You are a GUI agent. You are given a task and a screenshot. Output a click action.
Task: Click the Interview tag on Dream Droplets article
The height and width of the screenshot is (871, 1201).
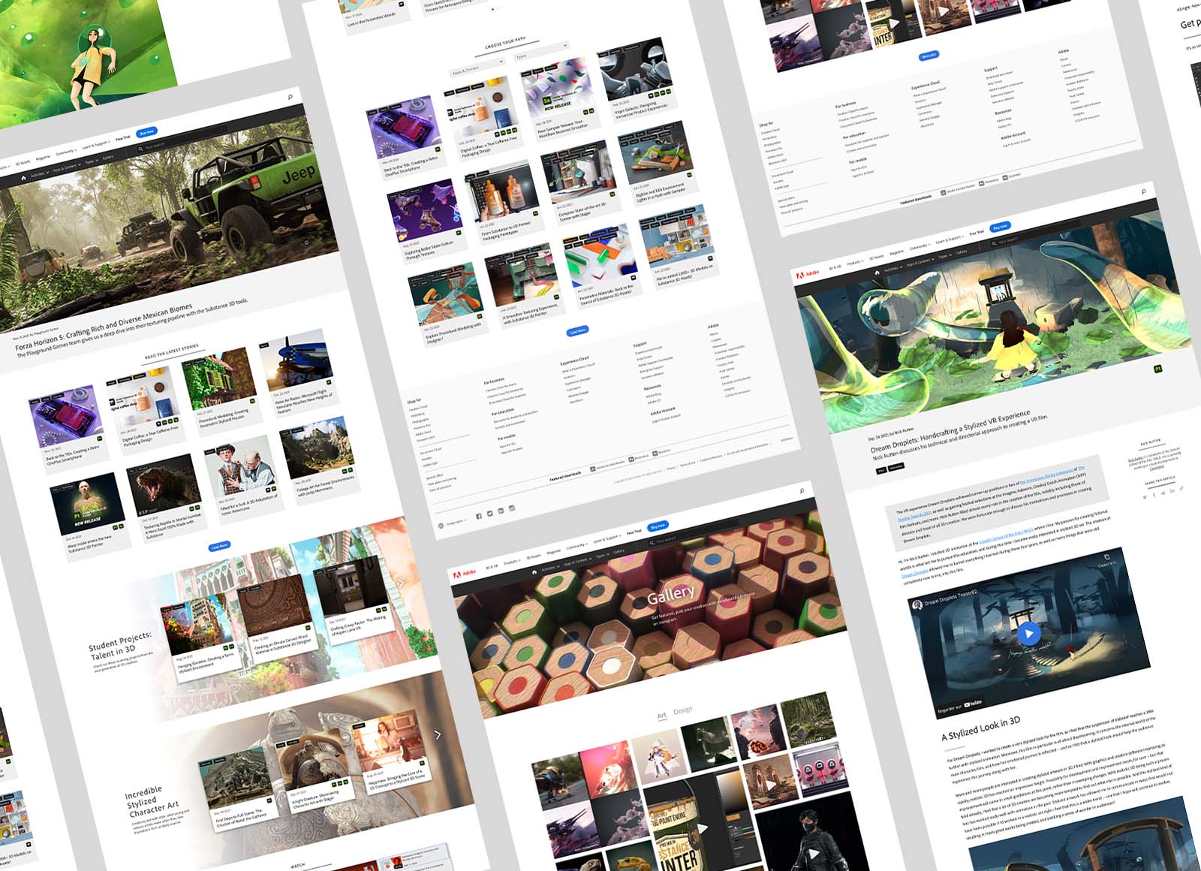(x=896, y=467)
